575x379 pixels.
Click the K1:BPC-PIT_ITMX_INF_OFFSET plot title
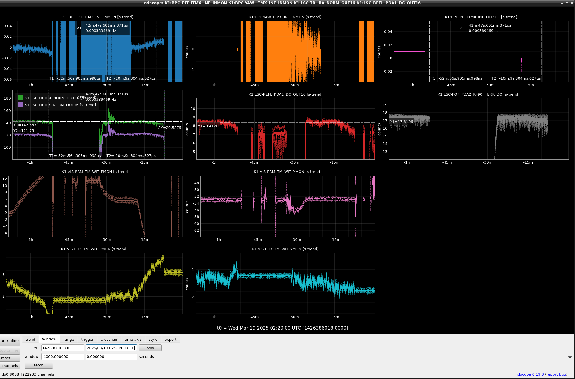click(481, 17)
